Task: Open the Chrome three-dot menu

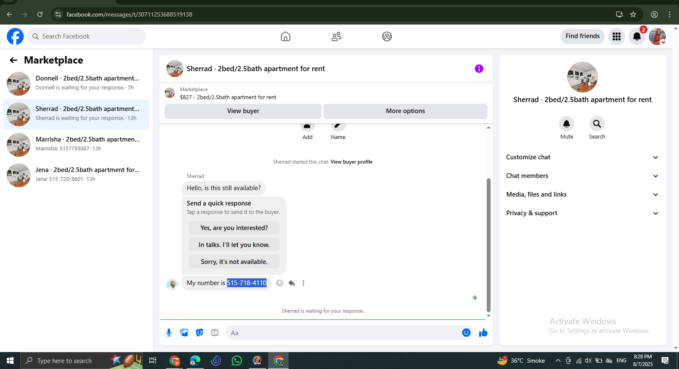Action: click(670, 14)
